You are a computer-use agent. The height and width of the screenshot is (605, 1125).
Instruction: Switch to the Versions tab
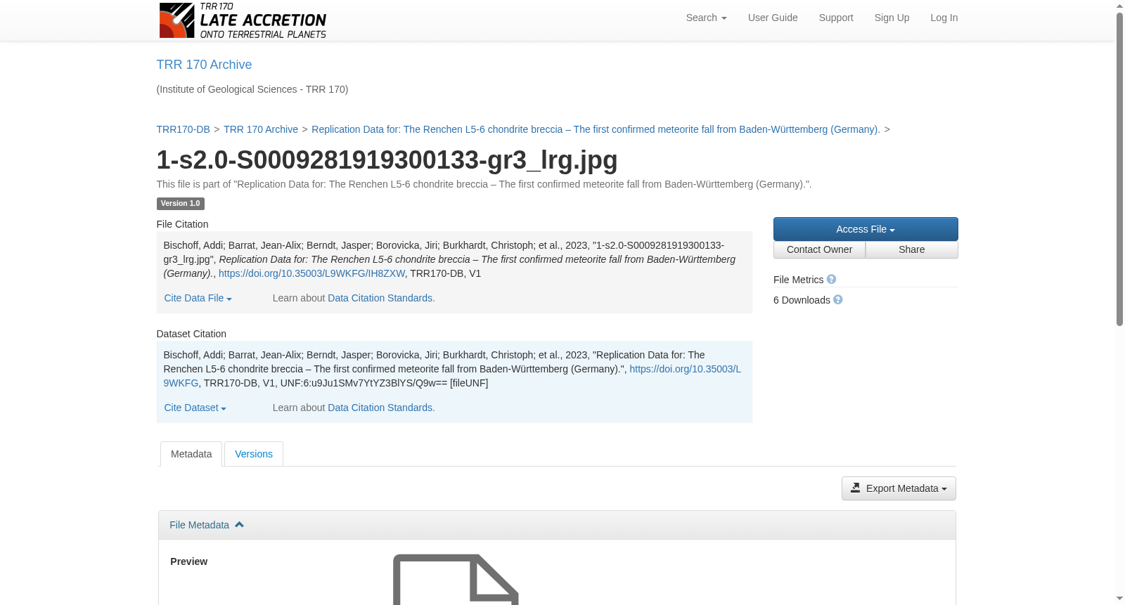click(x=254, y=454)
